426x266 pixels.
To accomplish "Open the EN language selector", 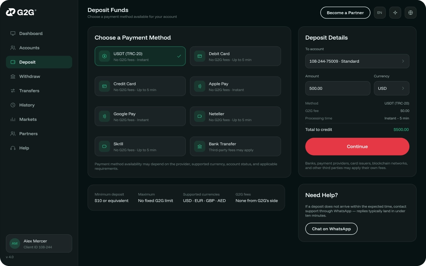I will click(380, 13).
